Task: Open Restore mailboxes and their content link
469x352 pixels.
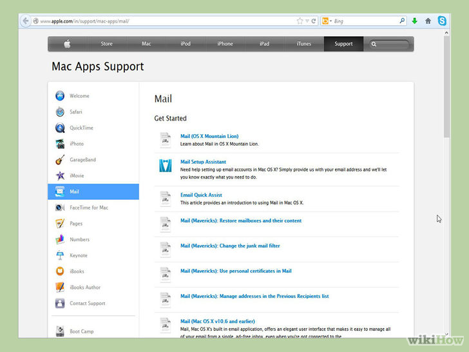Action: (241, 220)
